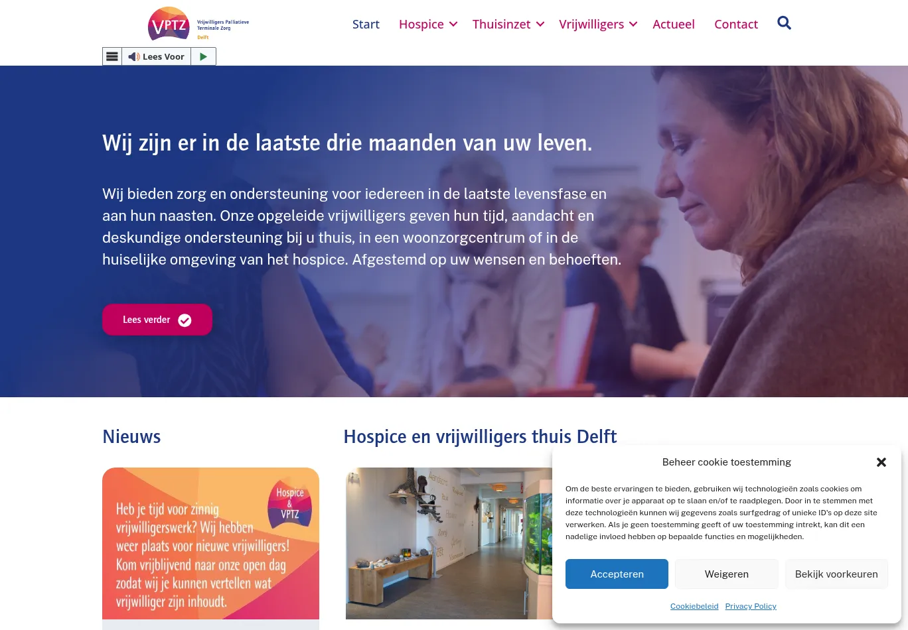Click the Lees Voor speaker button
Screen dimensions: 908x630
157,56
